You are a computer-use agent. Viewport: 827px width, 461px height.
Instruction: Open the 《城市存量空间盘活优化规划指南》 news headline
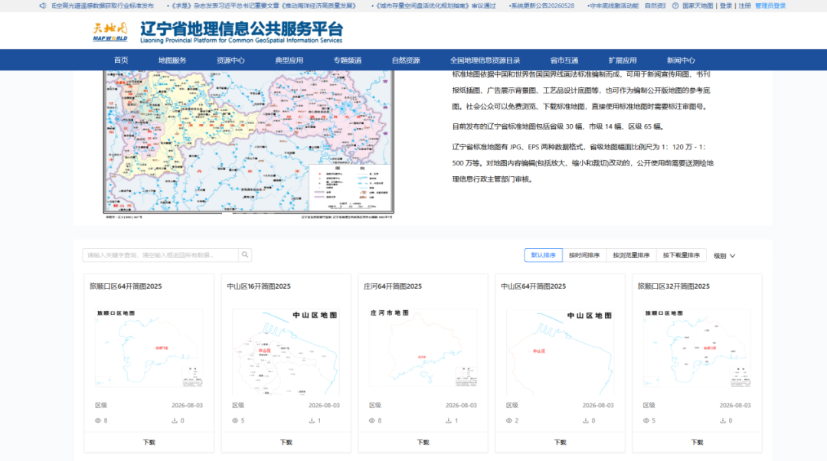[435, 6]
